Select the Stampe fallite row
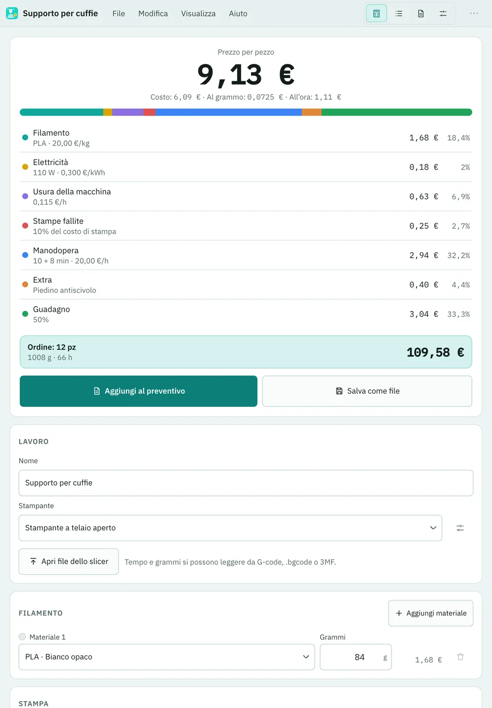492x708 pixels. click(x=246, y=226)
